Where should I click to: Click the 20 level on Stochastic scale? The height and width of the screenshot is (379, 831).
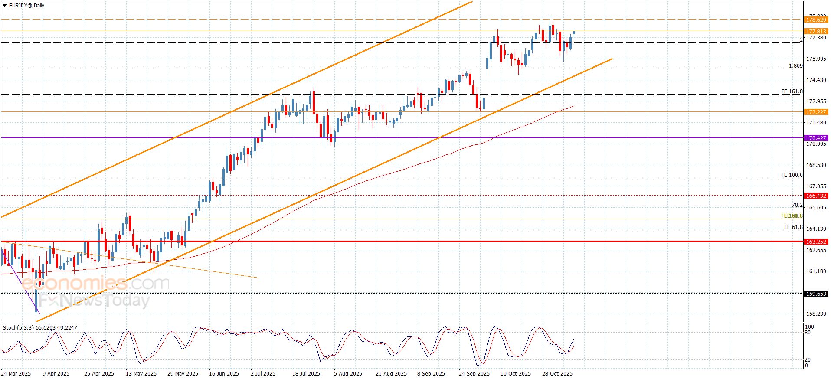(808, 360)
